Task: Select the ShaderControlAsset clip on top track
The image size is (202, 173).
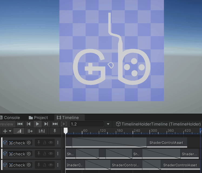Action: [167, 143]
